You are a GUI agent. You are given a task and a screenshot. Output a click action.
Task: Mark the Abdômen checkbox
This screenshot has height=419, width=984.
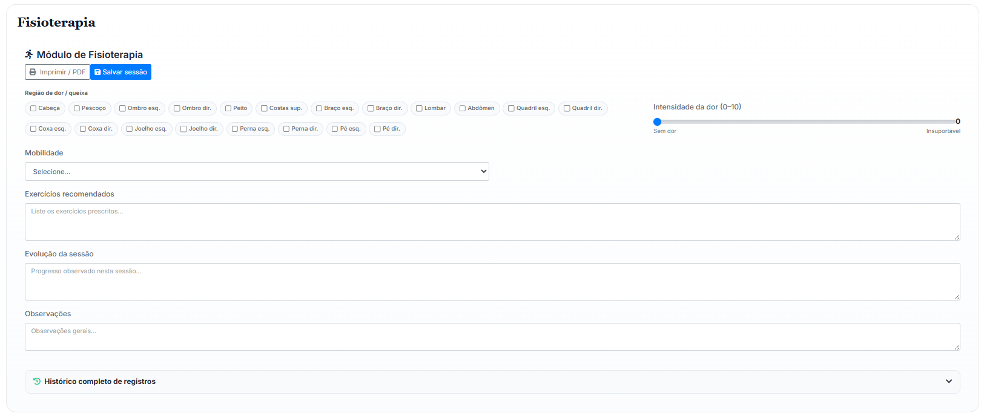coord(463,108)
